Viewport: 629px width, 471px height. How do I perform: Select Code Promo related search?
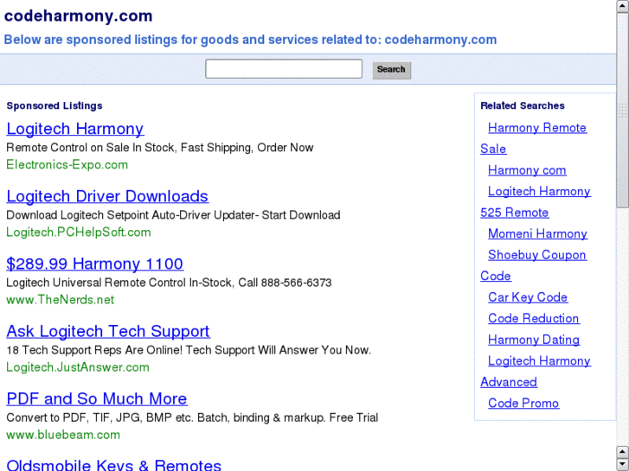coord(523,404)
